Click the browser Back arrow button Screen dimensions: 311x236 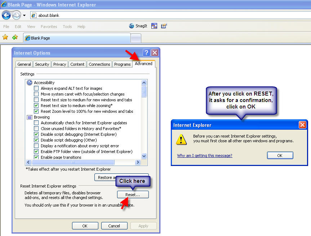[x=6, y=15]
